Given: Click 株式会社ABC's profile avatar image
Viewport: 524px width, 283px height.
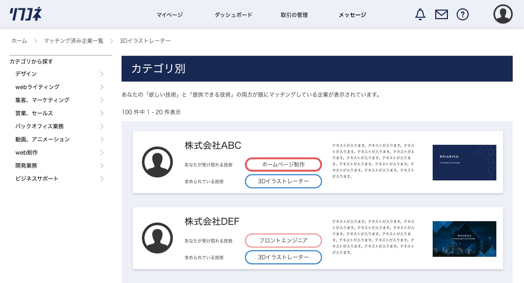Looking at the screenshot, I should (x=157, y=162).
